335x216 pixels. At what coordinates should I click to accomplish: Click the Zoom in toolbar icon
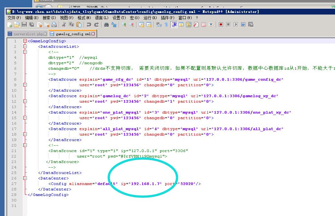pyautogui.click(x=124, y=25)
